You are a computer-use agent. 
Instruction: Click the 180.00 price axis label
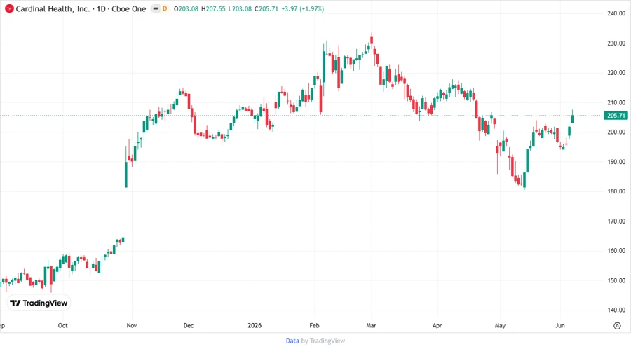click(616, 191)
